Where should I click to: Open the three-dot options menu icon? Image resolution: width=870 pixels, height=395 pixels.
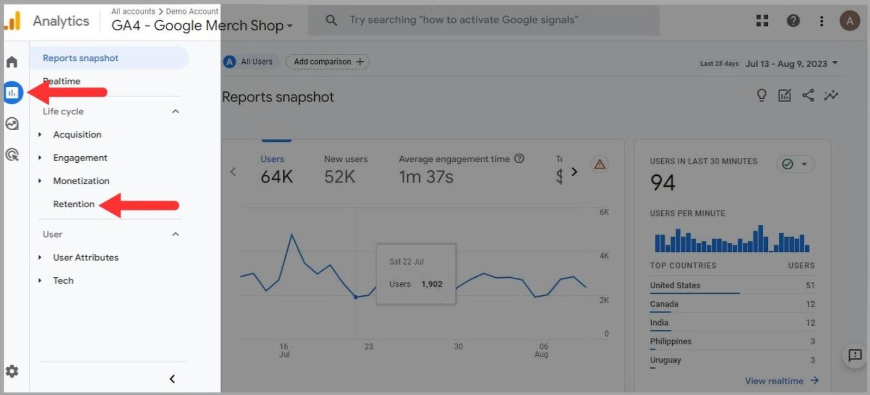tap(822, 20)
